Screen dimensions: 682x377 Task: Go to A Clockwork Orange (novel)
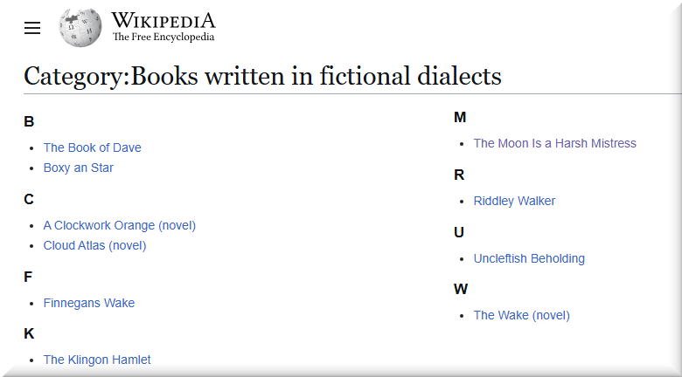(x=120, y=225)
